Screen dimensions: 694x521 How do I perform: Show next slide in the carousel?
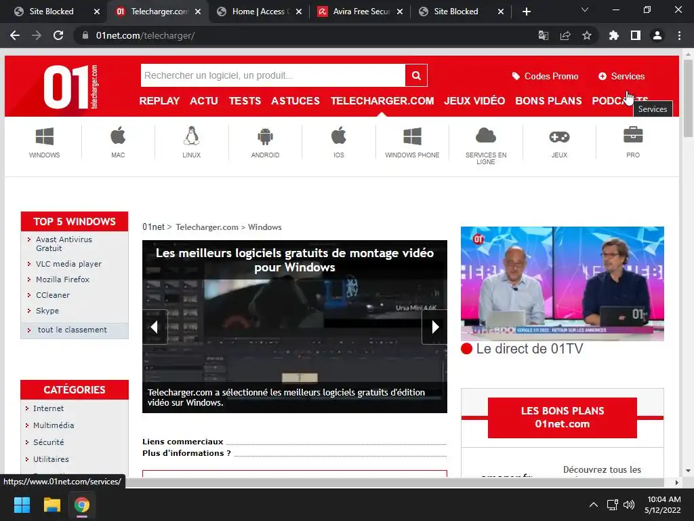pyautogui.click(x=434, y=327)
